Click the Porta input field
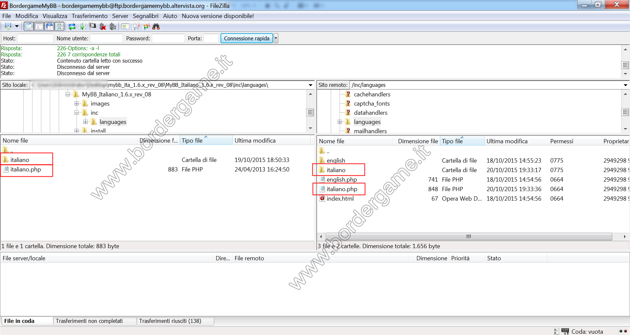This screenshot has width=630, height=335. pyautogui.click(x=211, y=38)
